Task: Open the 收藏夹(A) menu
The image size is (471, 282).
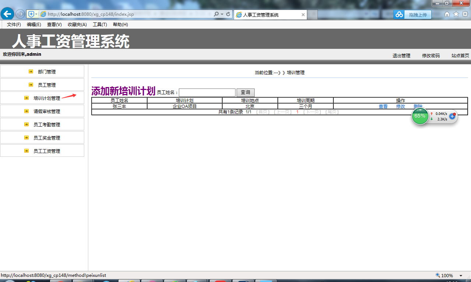Action: click(77, 25)
